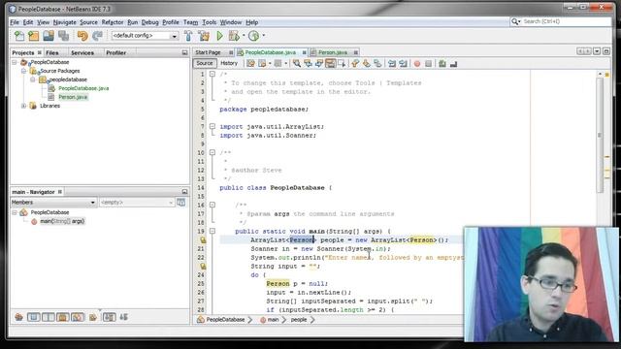Screen dimensions: 621x349
Task: Click the Build Project hammer icon
Action: 188,36
